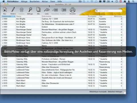Select the 'Das grosse Buch der Magie' row
The image size is (137, 103).
pos(62,37)
